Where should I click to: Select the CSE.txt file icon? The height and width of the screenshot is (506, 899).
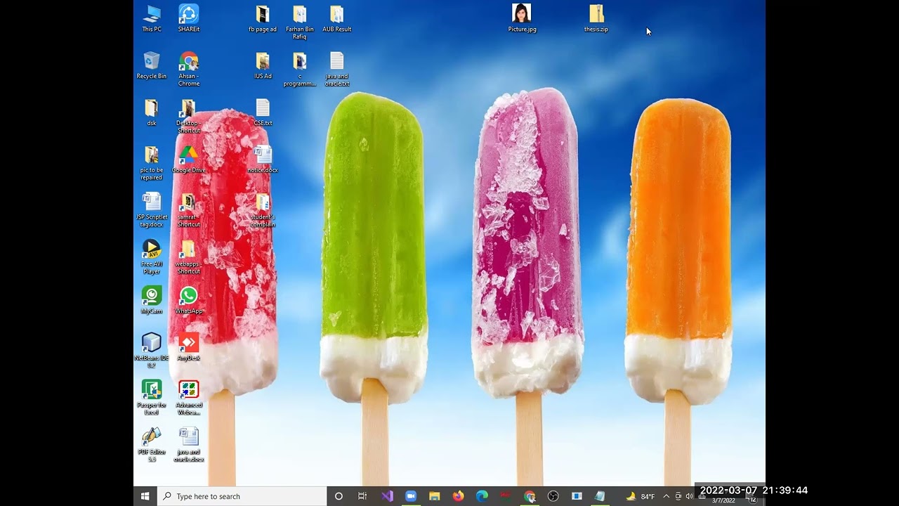point(263,112)
